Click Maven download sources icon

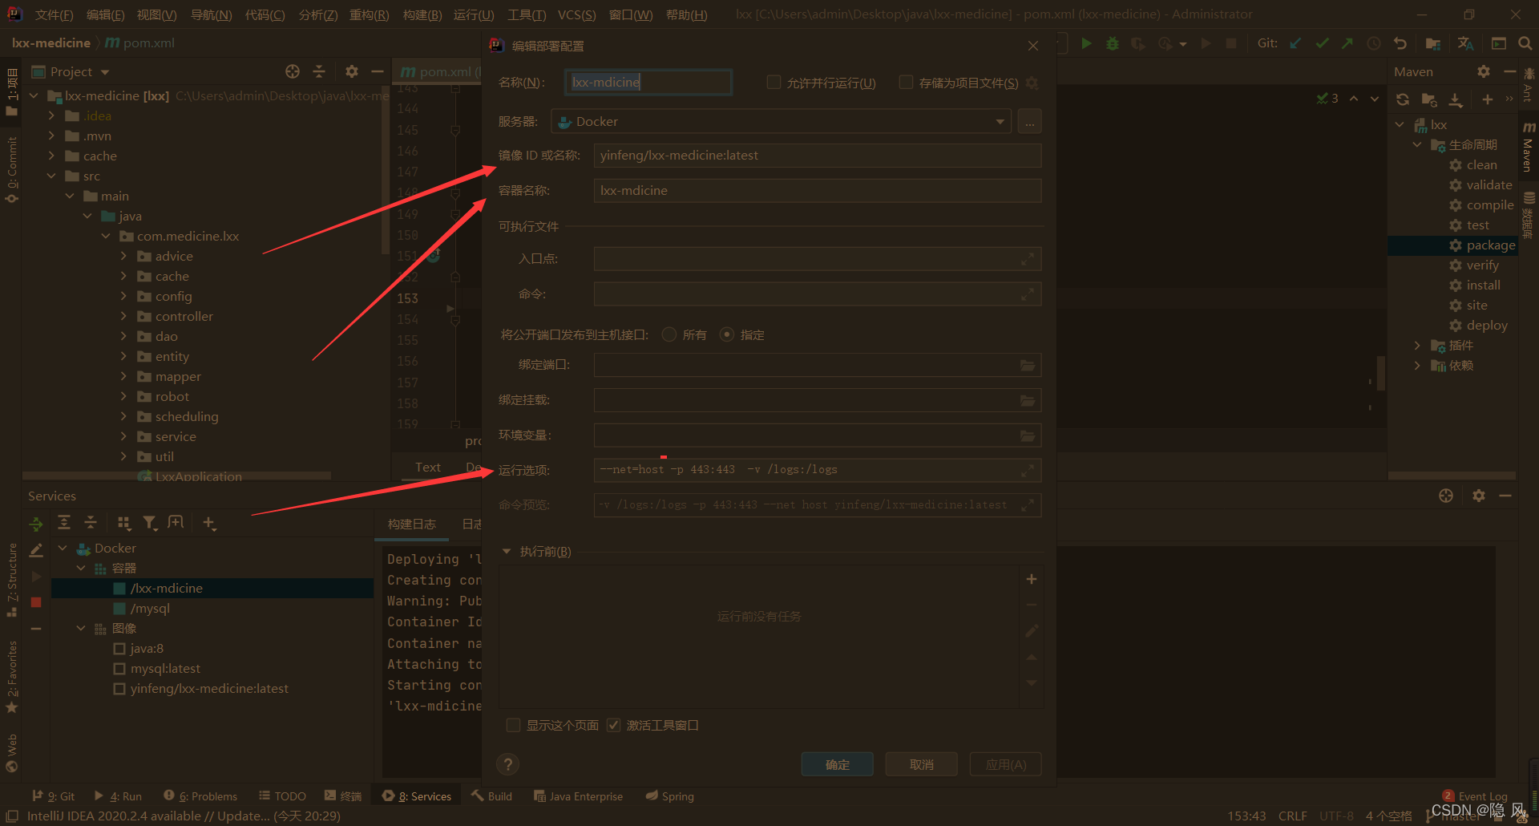tap(1456, 99)
